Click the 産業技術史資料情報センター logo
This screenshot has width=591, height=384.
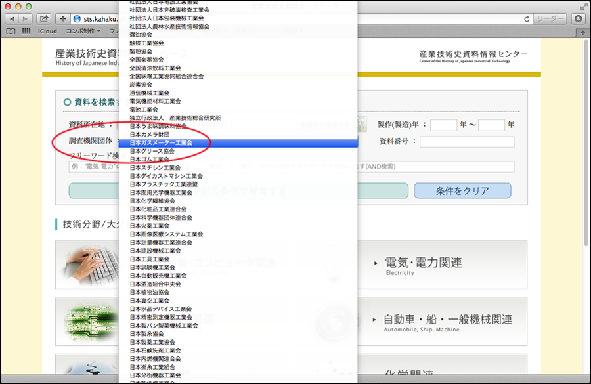click(x=473, y=56)
